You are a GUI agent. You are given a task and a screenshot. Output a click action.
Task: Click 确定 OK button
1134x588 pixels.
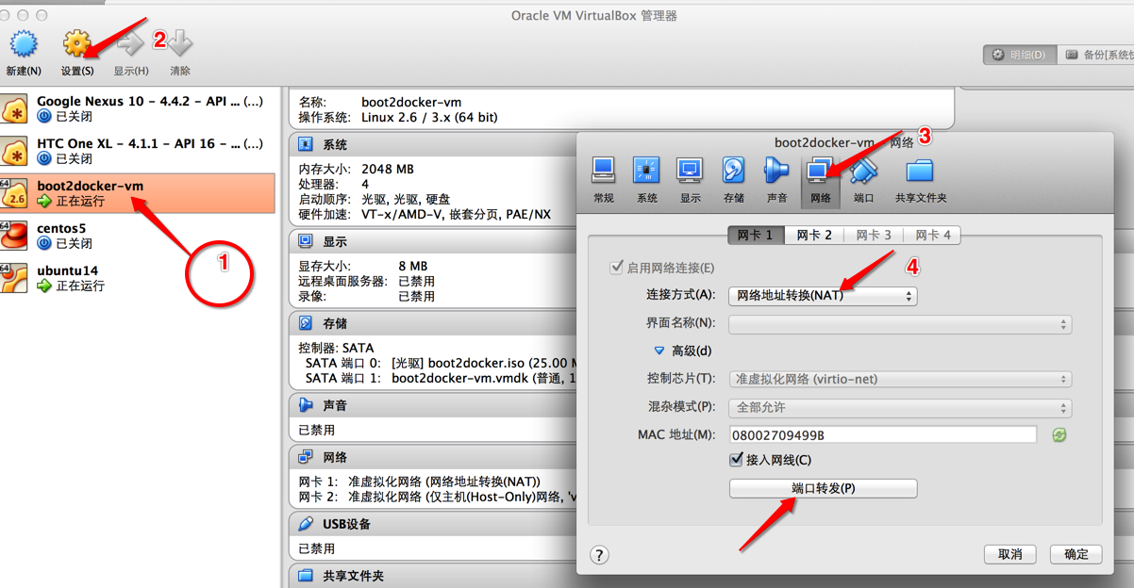click(1076, 554)
